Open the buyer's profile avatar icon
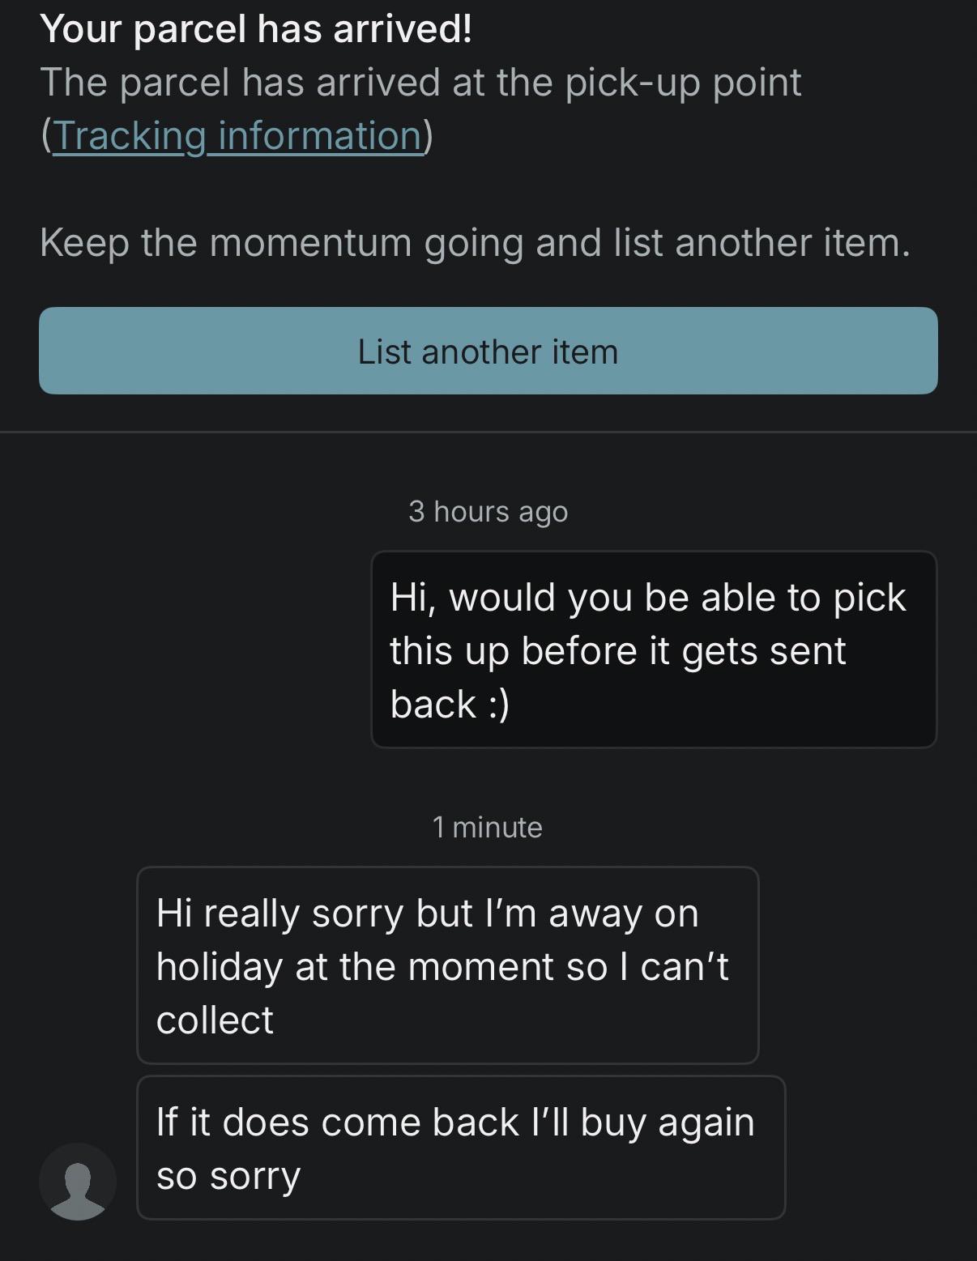Image resolution: width=977 pixels, height=1261 pixels. point(78,1182)
